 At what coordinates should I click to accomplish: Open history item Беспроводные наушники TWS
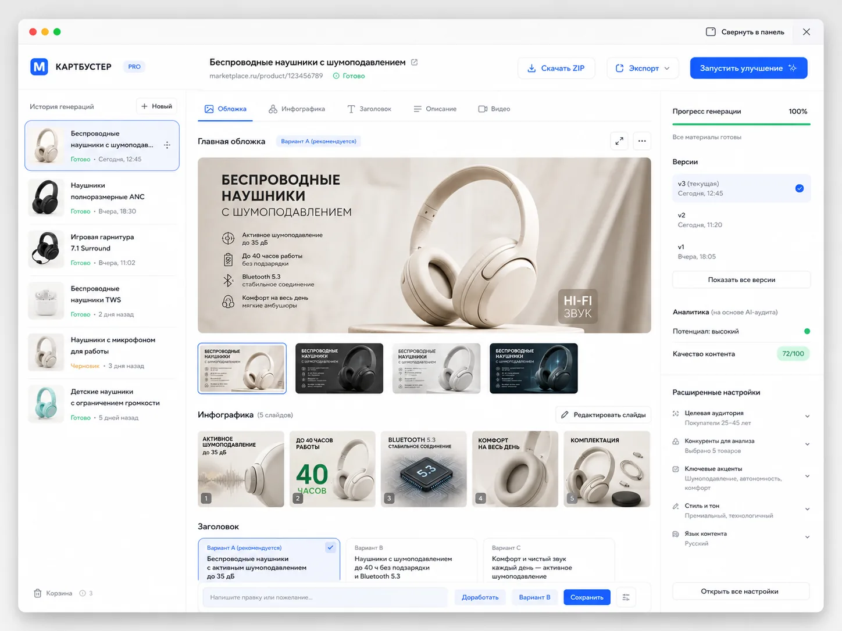click(x=102, y=301)
